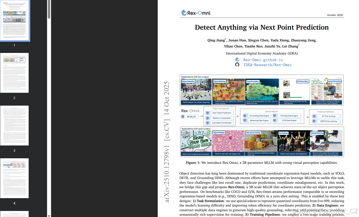Click the 'Object Detection' figure panel label
Viewport: 359px width, 217px height.
click(x=188, y=82)
